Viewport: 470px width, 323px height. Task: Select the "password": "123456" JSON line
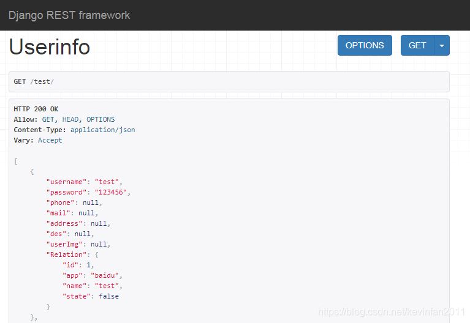coord(88,192)
